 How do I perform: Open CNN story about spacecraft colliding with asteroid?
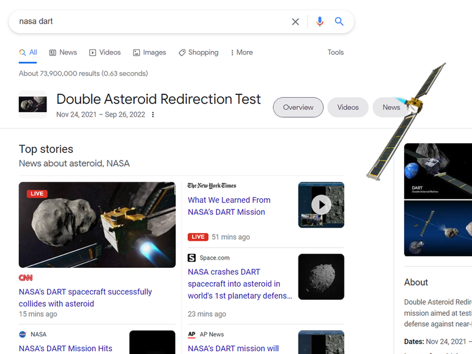coord(85,298)
